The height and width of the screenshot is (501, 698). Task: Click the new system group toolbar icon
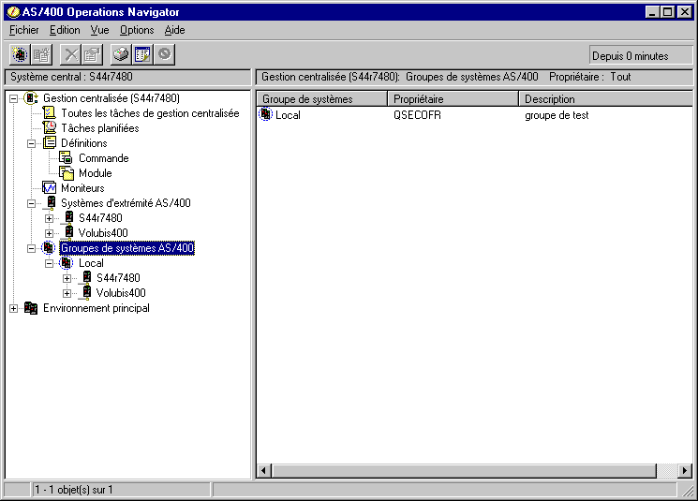click(x=20, y=54)
